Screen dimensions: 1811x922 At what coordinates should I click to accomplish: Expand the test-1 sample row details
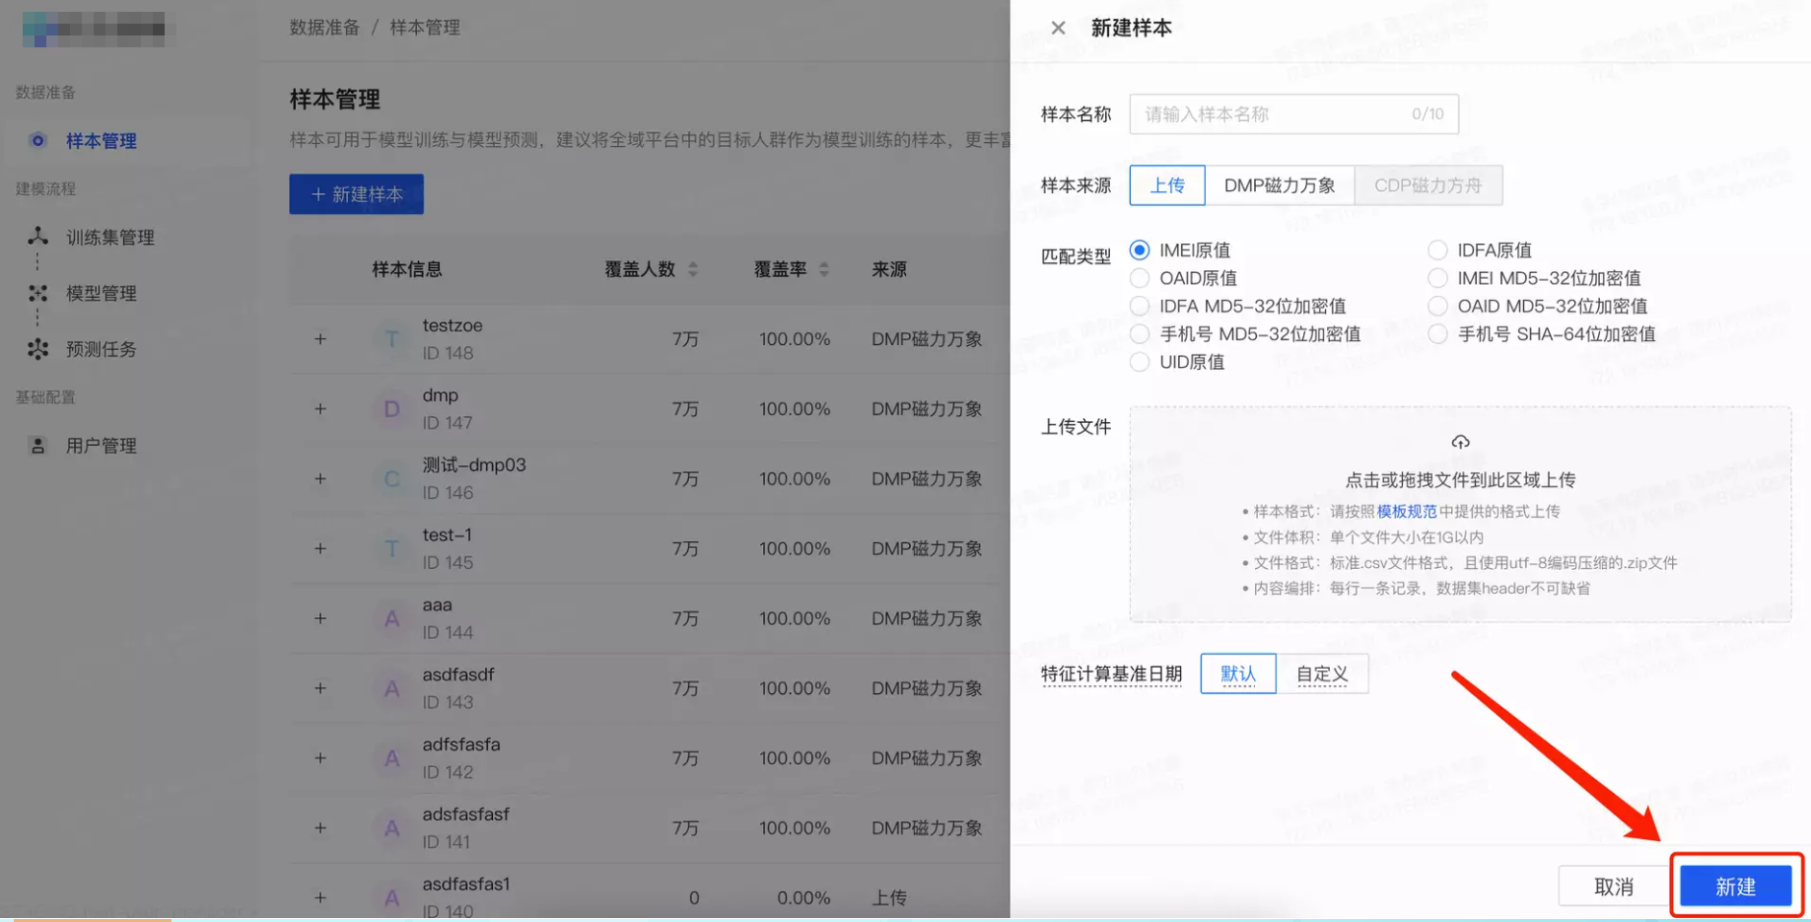(319, 548)
